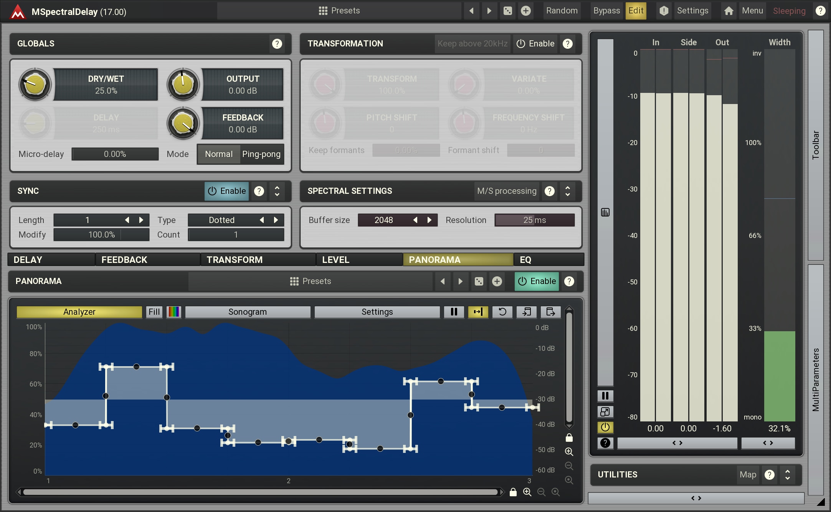Click the Bypass button

point(606,11)
